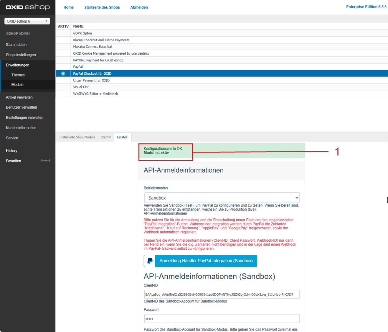
Task: Select Themes in the sidebar
Action: [18, 75]
